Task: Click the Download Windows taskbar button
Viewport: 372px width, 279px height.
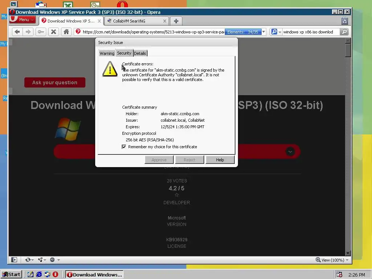Action: (94, 275)
